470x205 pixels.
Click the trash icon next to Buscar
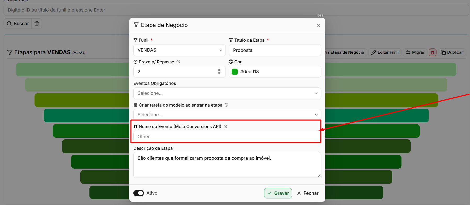[x=37, y=24]
